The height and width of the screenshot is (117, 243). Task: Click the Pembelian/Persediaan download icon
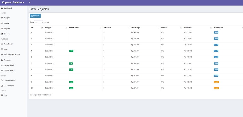(x=2, y=54)
